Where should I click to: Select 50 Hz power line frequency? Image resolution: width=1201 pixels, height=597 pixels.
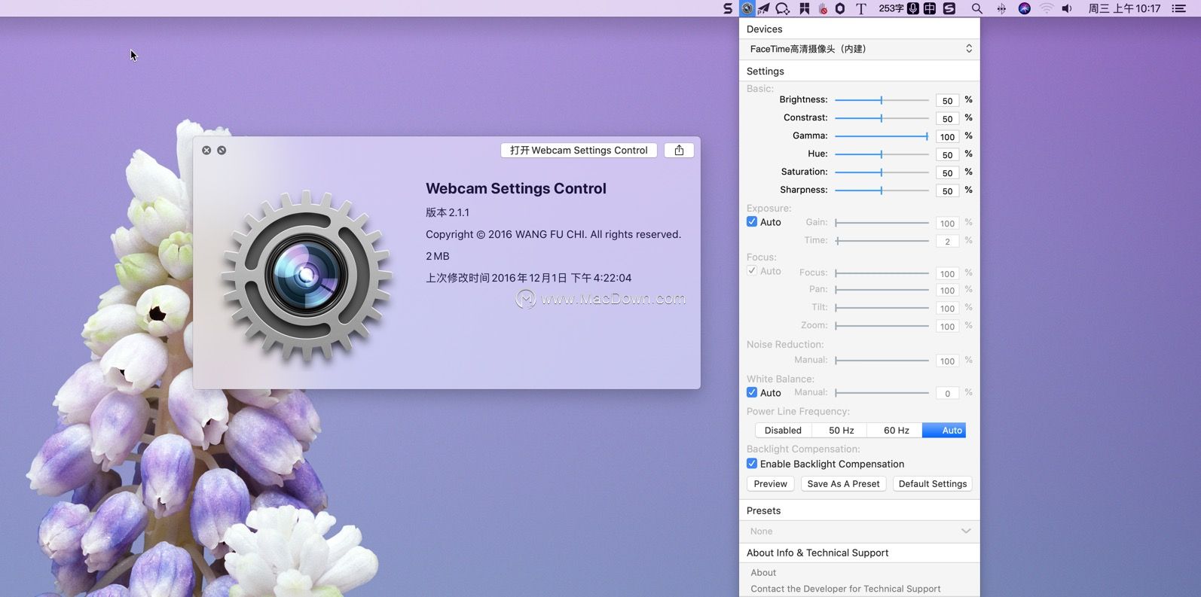click(x=841, y=431)
